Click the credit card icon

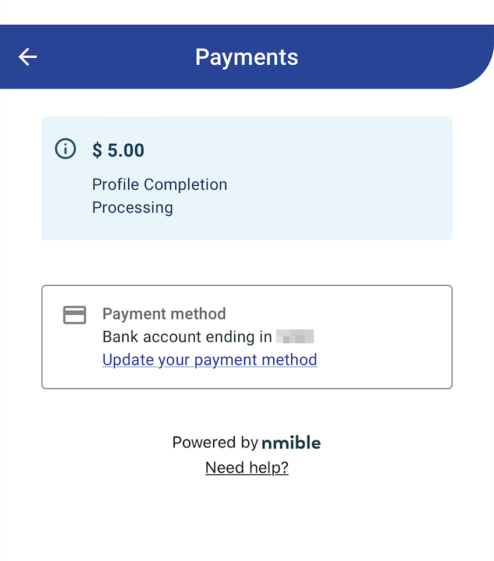(75, 315)
